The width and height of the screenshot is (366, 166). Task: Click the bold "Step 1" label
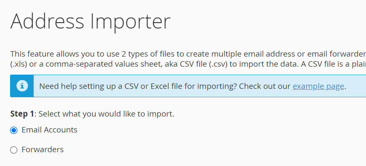coord(22,114)
